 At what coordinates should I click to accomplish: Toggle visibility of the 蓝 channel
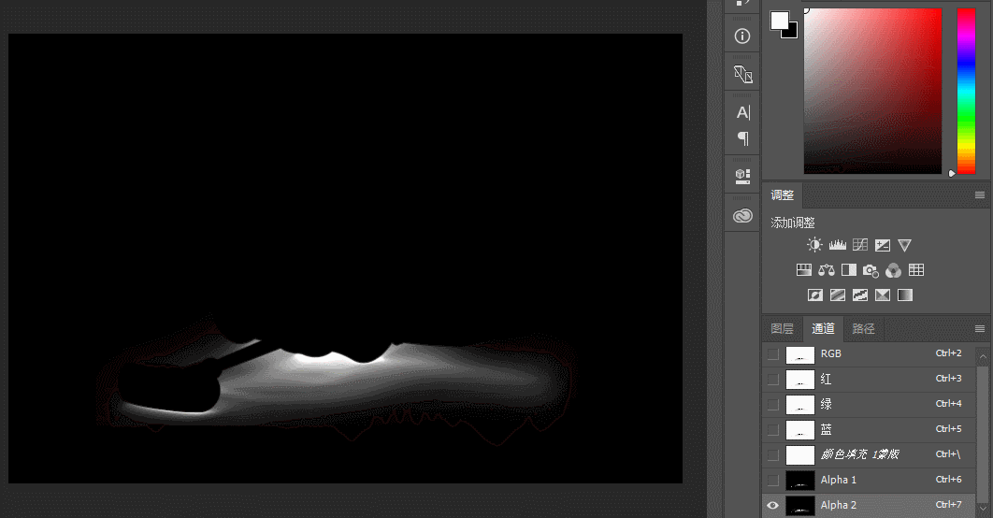click(773, 430)
